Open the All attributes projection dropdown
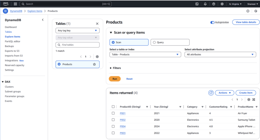This screenshot has height=140, width=260. [x=220, y=54]
